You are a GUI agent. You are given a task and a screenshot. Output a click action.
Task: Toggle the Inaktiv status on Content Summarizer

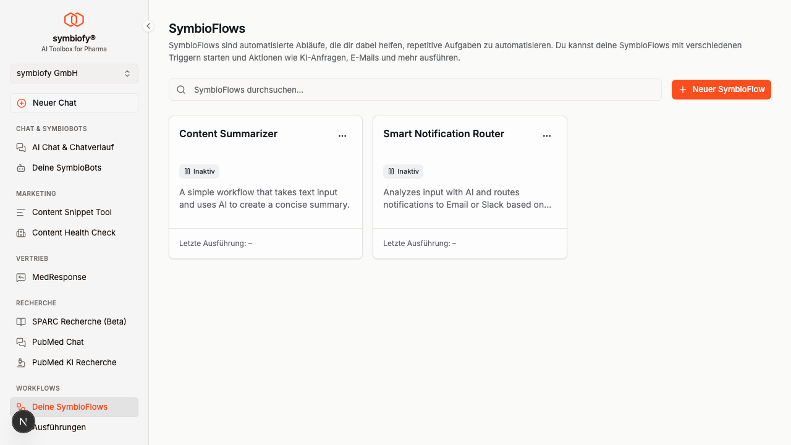point(199,171)
